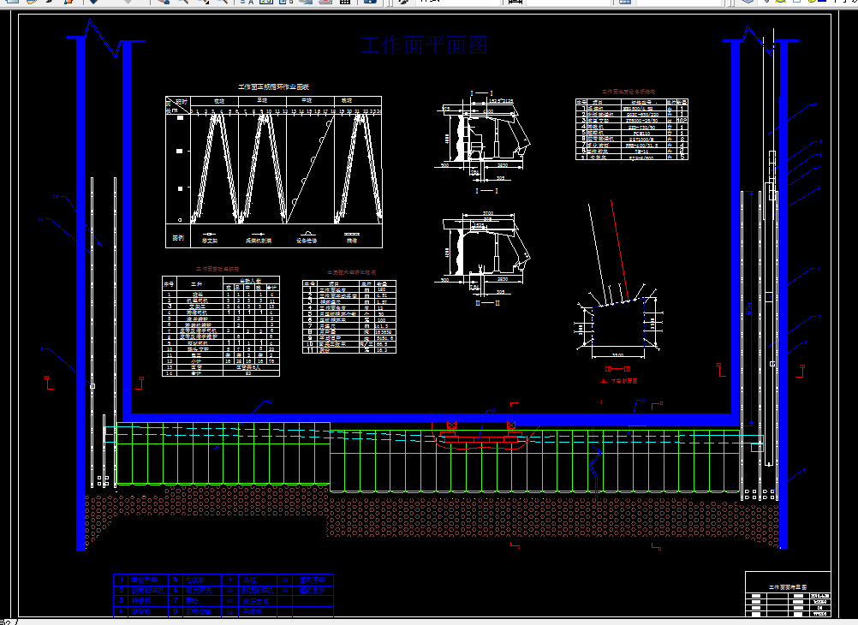
Task: Click the II—II label under the lower section
Action: point(487,302)
